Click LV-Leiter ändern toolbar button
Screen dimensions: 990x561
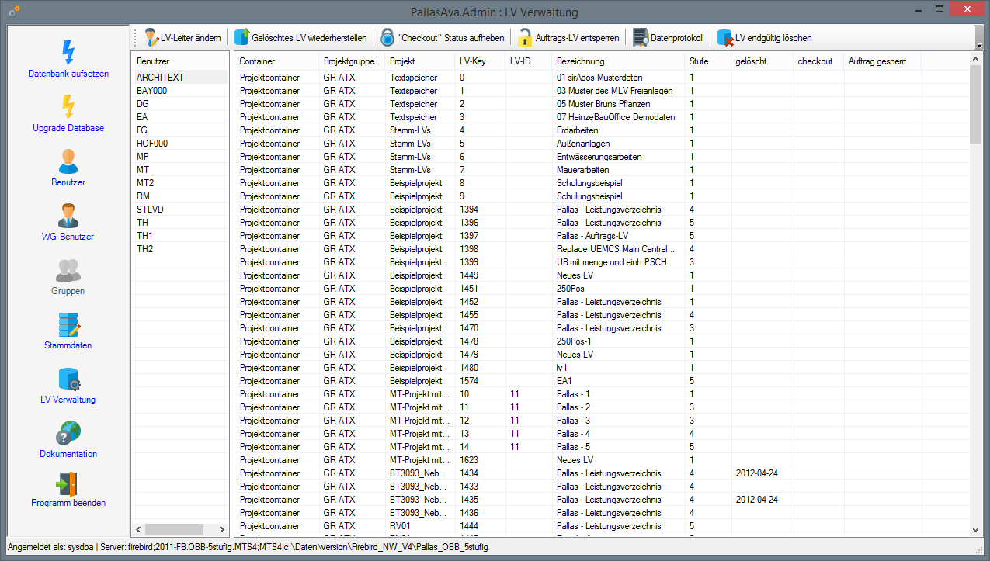pos(182,37)
